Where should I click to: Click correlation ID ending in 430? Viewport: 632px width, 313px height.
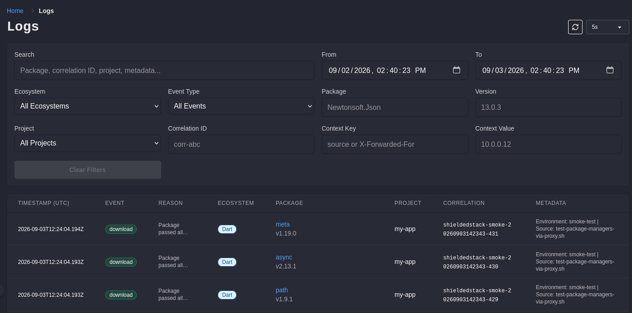(477, 262)
